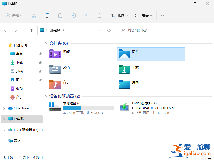Click "CPRA_X64FRE_ZH-CN_DV5" label
Screen dimensions: 214x161
point(153,108)
